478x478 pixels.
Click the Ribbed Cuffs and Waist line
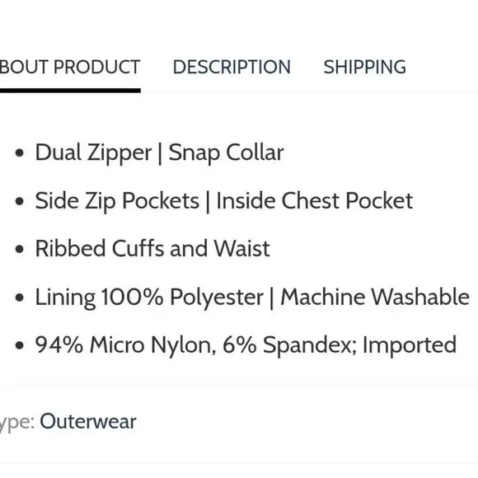point(152,248)
